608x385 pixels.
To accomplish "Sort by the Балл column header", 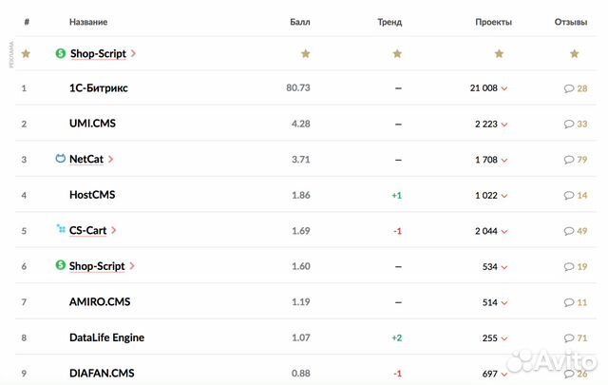I will point(300,22).
